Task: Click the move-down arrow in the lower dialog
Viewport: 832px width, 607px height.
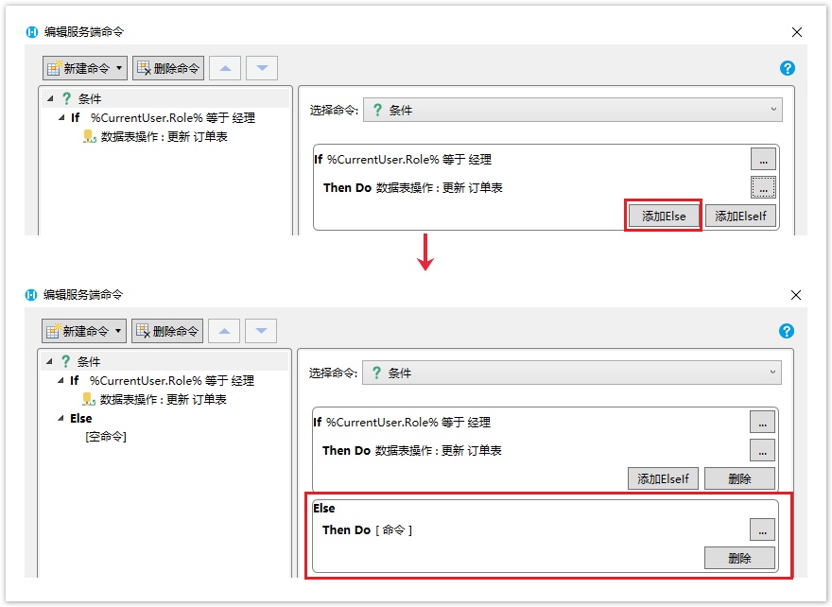Action: [261, 331]
